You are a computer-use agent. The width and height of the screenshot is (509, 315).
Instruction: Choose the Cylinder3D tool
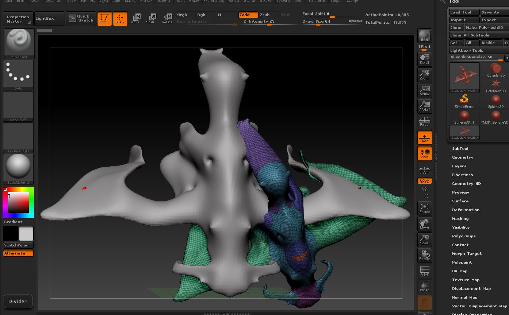[495, 70]
